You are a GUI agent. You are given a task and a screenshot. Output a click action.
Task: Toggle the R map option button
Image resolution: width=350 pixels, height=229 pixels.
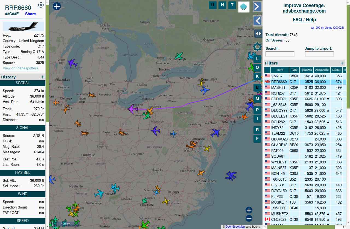tap(257, 130)
